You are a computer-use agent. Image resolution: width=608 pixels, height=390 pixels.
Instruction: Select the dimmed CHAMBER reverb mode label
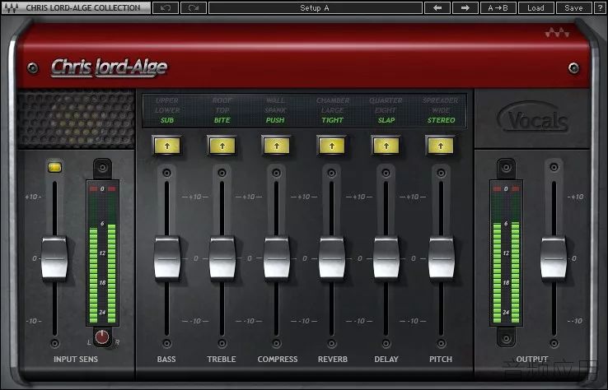click(x=333, y=100)
